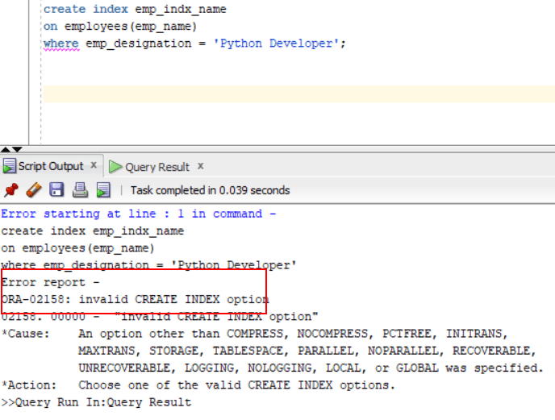The image size is (555, 420).
Task: Expand editor using the down arrow splitter
Action: tap(17, 149)
